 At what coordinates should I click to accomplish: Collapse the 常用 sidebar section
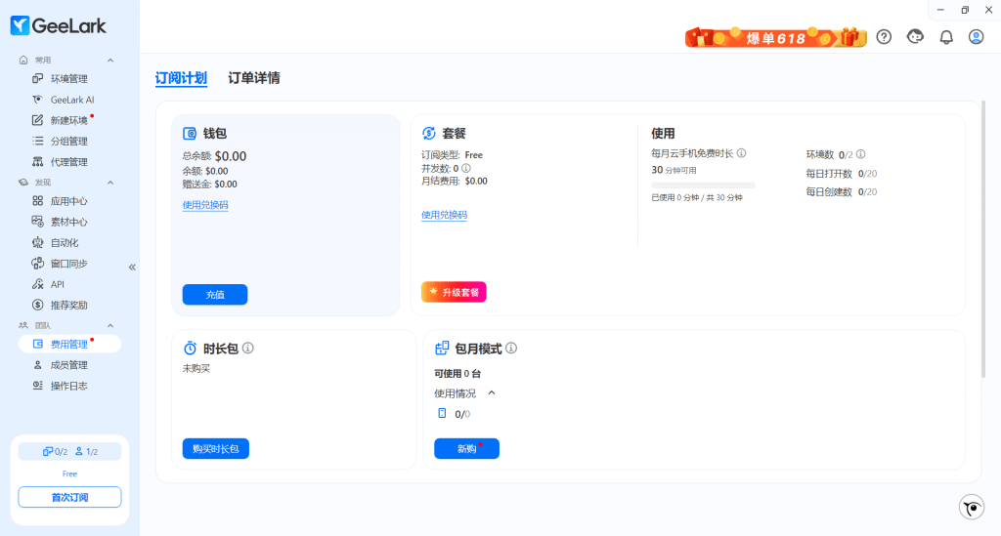coord(110,61)
